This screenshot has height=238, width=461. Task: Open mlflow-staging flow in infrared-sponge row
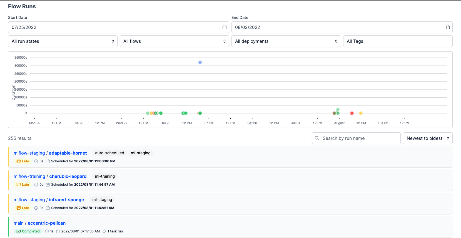[29, 200]
